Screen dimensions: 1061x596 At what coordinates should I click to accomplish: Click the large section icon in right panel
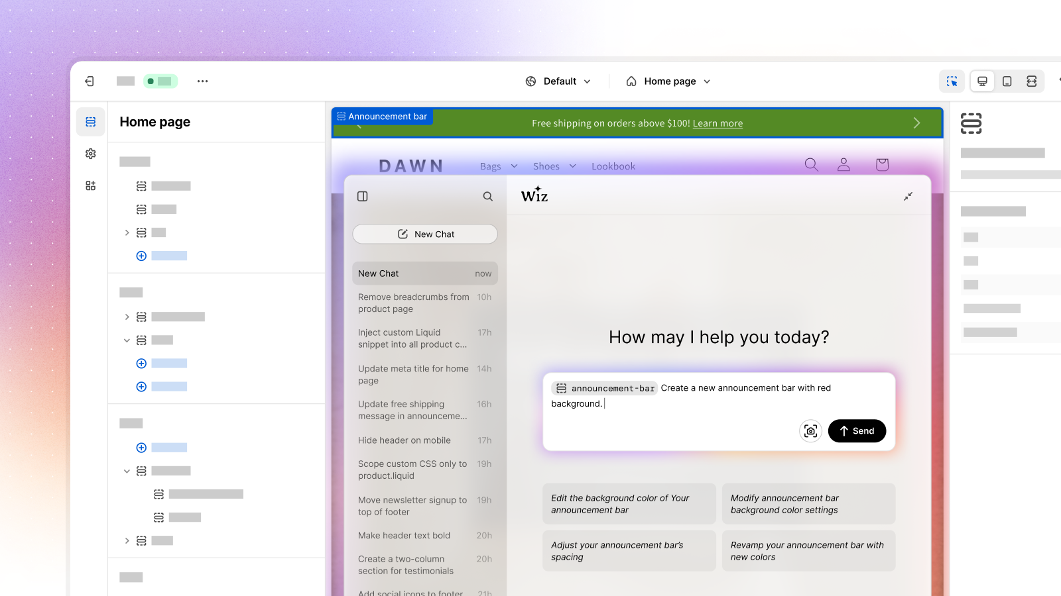(x=971, y=123)
